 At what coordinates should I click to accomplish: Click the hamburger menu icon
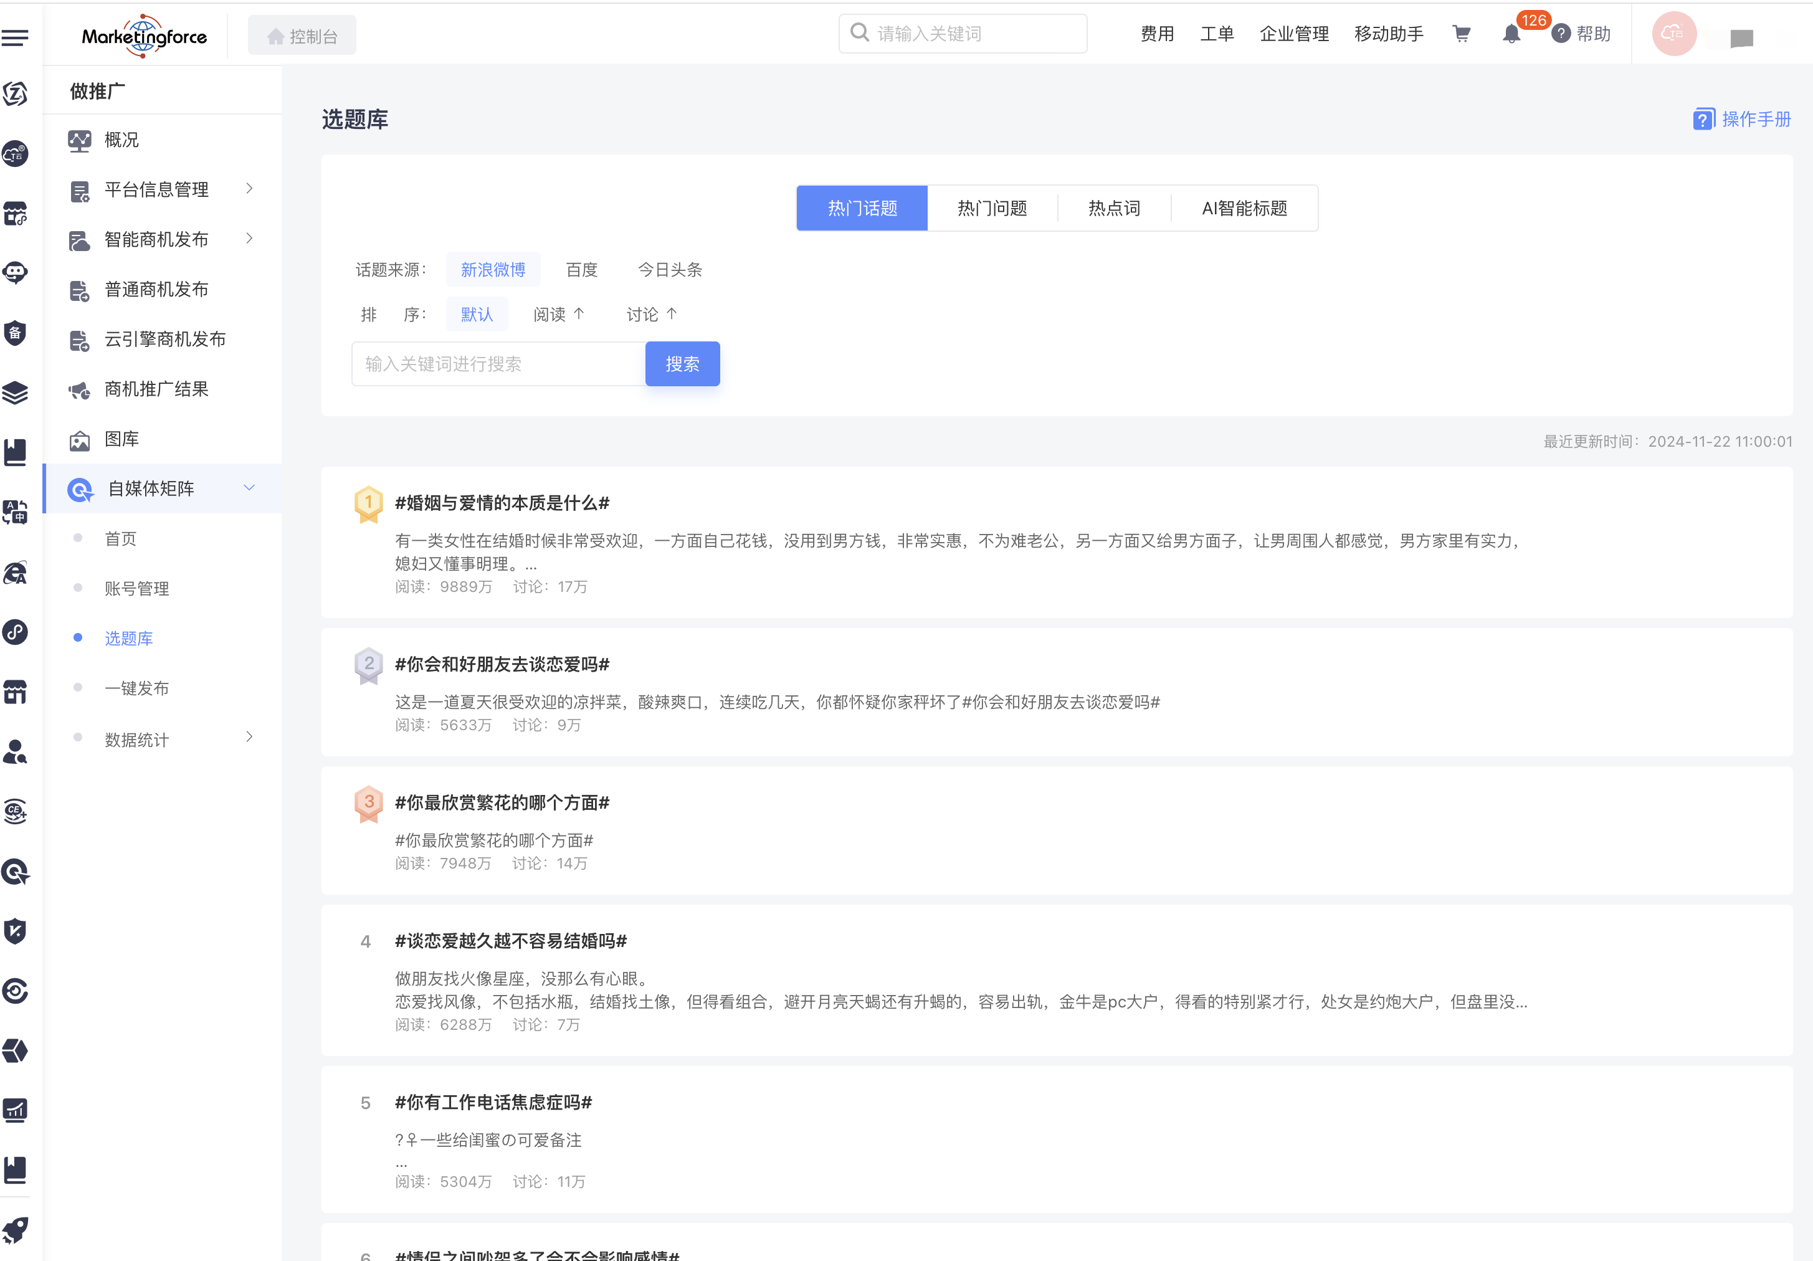15,37
